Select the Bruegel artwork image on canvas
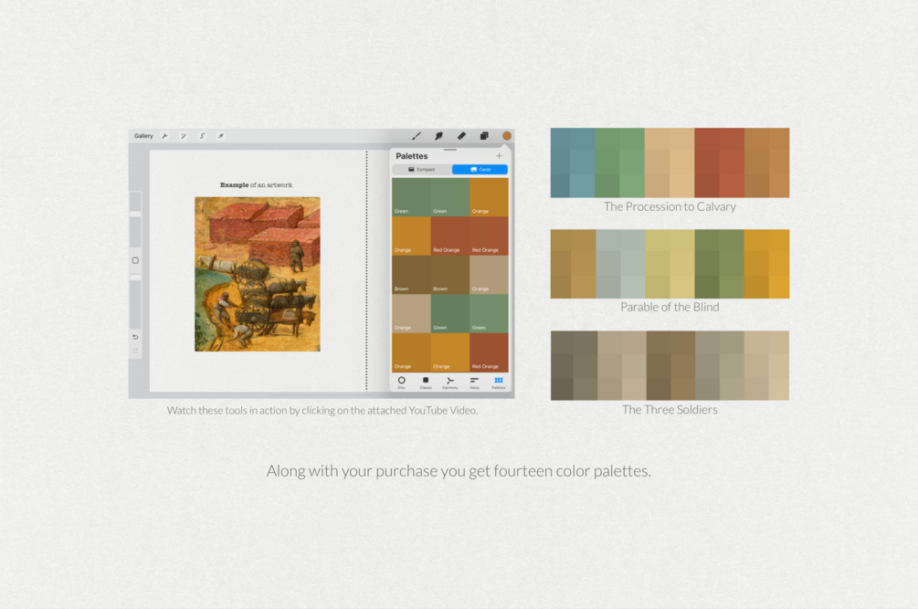Image resolution: width=918 pixels, height=609 pixels. click(x=258, y=274)
